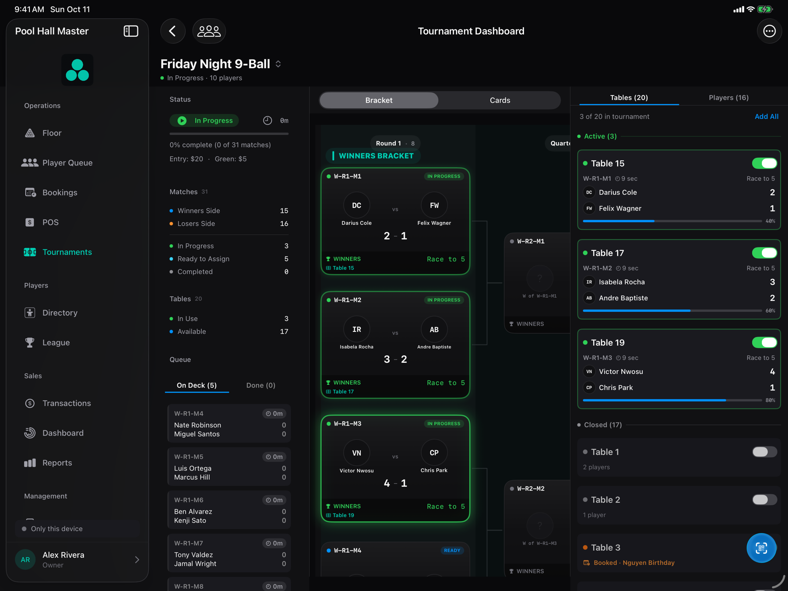Enable the Table 2 switch
788x591 pixels.
click(x=764, y=500)
